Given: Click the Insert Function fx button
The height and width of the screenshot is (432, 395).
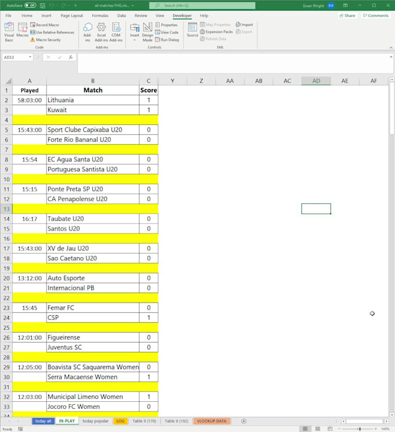Looking at the screenshot, I should click(70, 57).
